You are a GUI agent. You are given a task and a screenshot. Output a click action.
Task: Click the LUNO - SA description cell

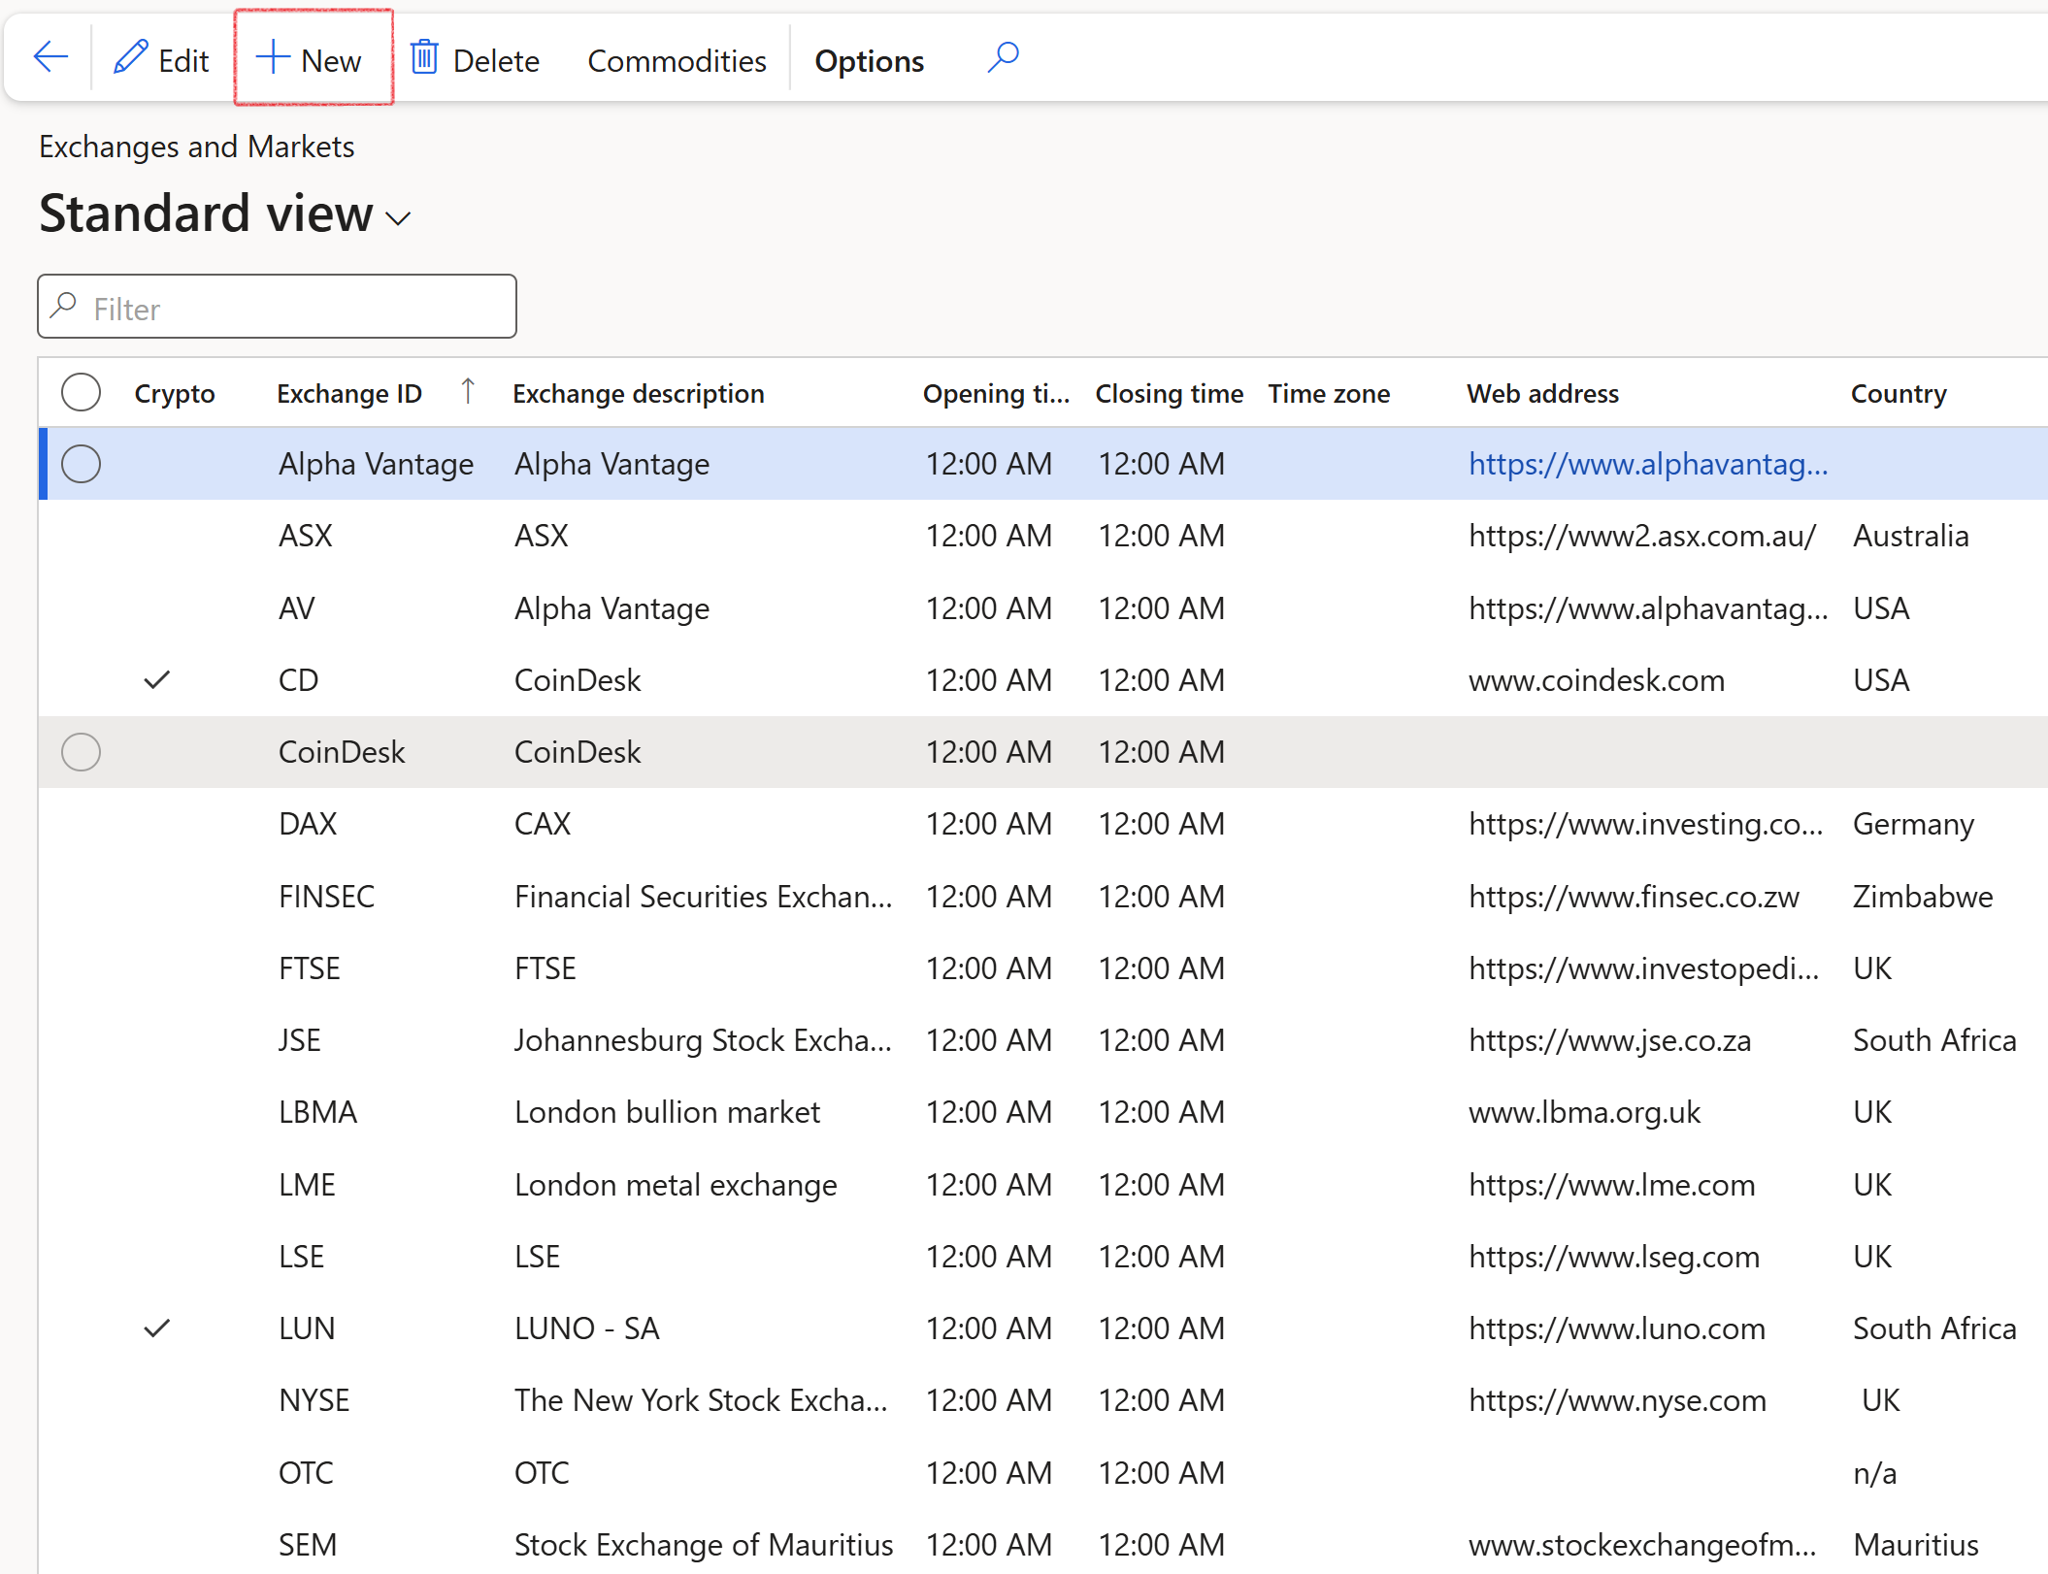point(587,1328)
